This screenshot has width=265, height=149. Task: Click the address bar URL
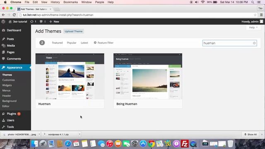click(x=58, y=15)
